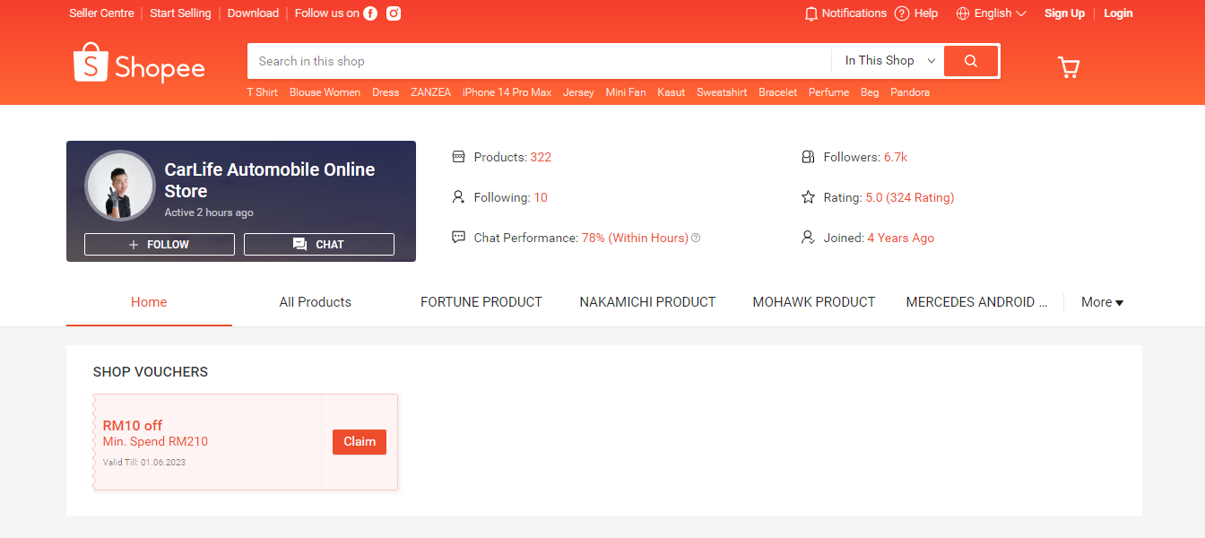Click the language globe icon
1205x538 pixels.
(x=963, y=13)
